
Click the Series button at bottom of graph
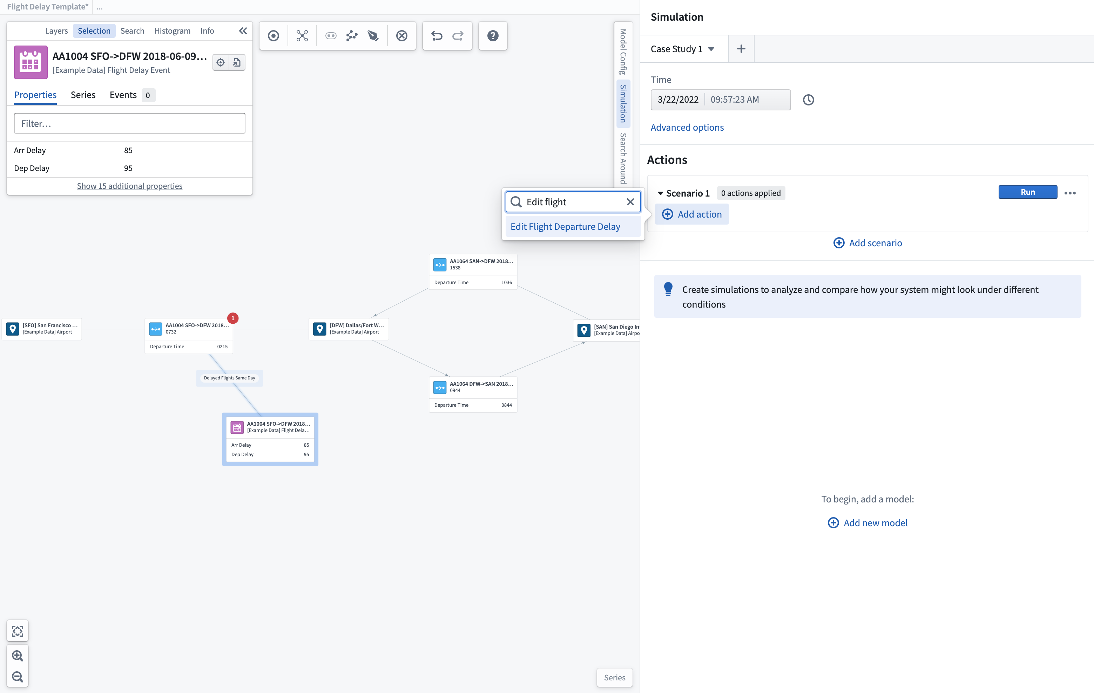614,678
